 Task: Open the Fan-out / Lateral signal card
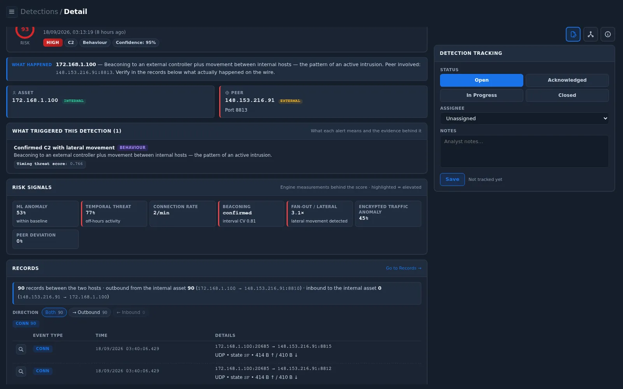point(320,214)
